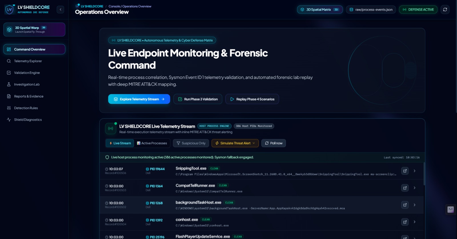This screenshot has height=239, width=457.
Task: Click the 3D Spatial Matrix button
Action: click(320, 9)
